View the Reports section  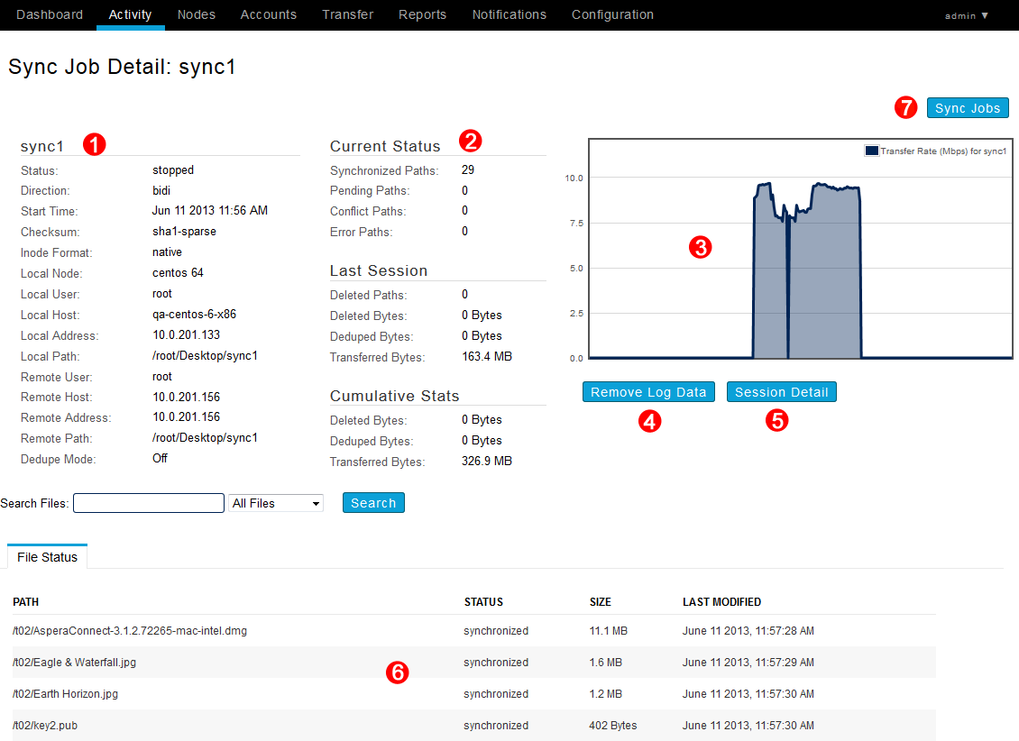[422, 14]
